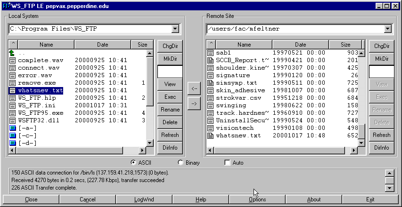Transfer file to local with left arrow button

click(x=194, y=88)
